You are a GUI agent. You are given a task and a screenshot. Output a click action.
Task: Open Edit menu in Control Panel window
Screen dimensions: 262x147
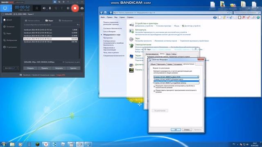pos(109,17)
